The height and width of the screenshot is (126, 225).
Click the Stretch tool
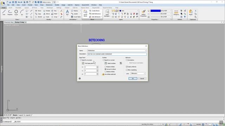point(39,17)
